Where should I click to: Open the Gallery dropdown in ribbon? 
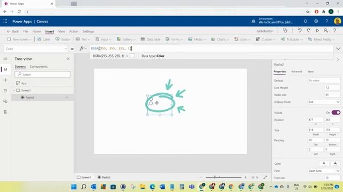click(x=126, y=39)
